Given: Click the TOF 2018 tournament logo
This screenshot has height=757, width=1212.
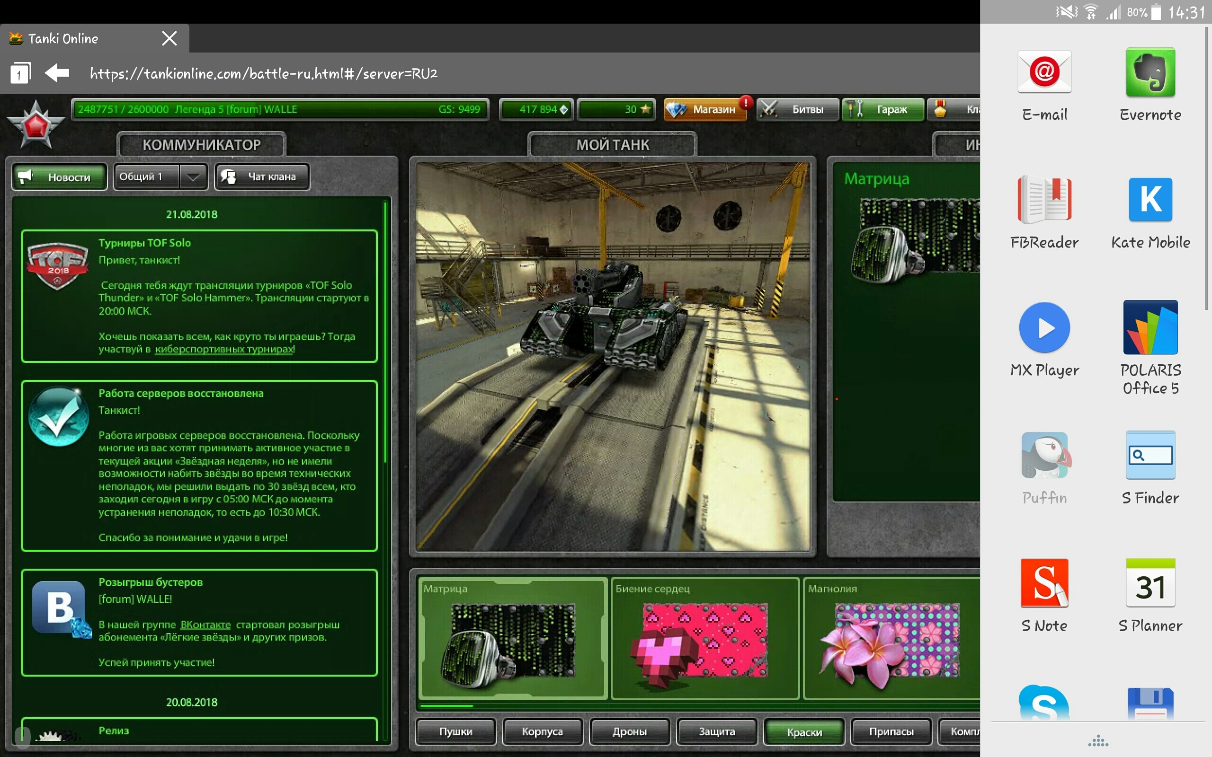Looking at the screenshot, I should tap(58, 265).
